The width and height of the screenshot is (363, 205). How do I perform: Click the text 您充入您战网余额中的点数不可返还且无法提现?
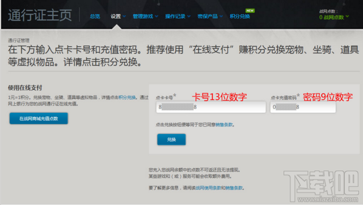click(x=195, y=170)
